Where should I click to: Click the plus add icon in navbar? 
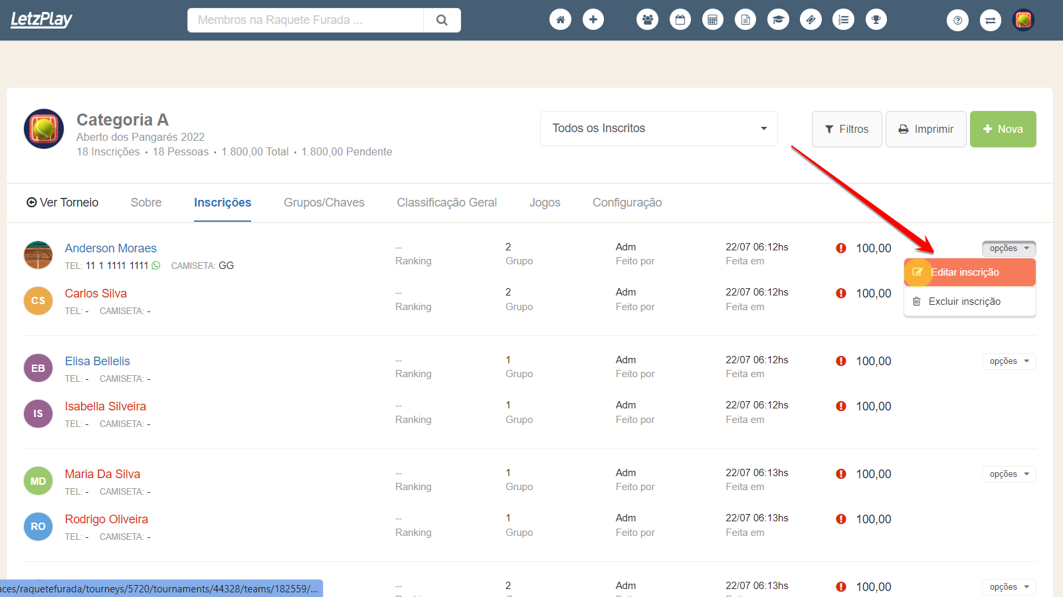pyautogui.click(x=593, y=20)
